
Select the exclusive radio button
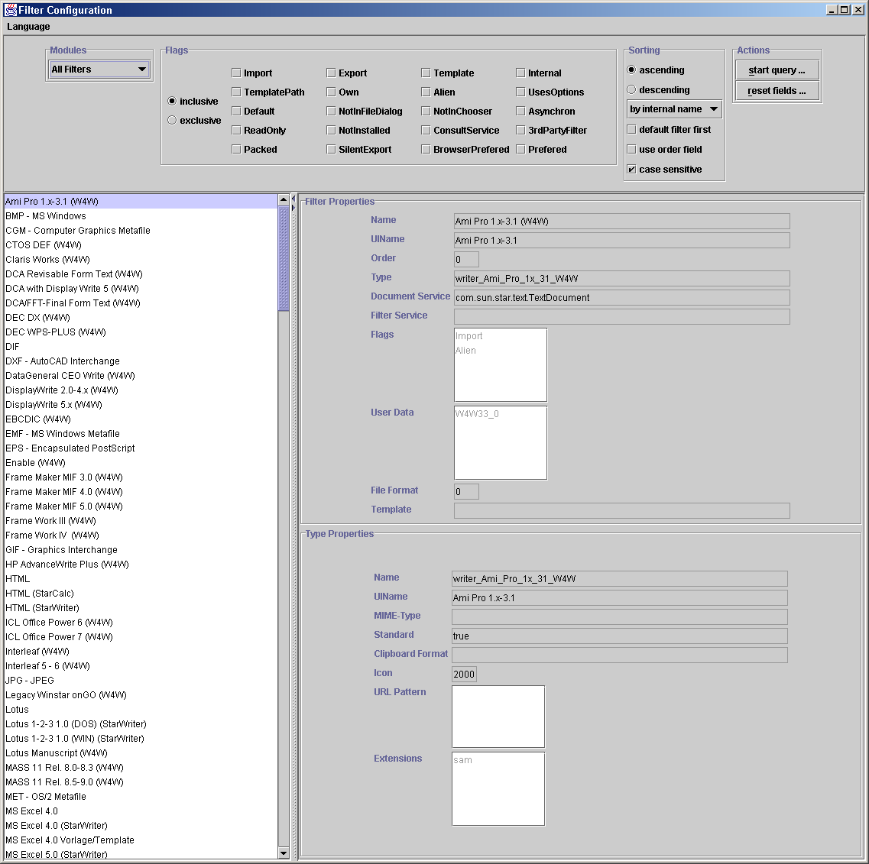pos(172,121)
